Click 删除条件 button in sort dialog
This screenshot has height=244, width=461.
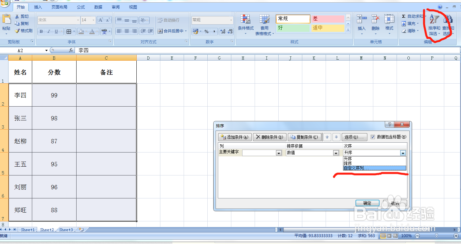270,137
